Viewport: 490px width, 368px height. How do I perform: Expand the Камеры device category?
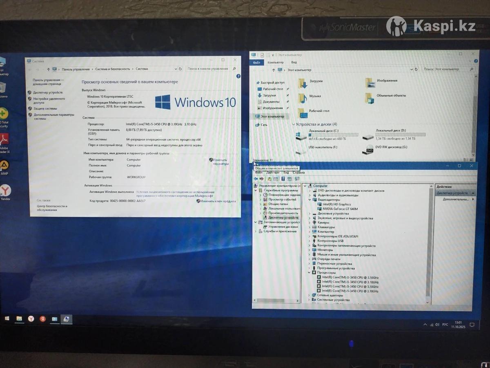click(310, 222)
